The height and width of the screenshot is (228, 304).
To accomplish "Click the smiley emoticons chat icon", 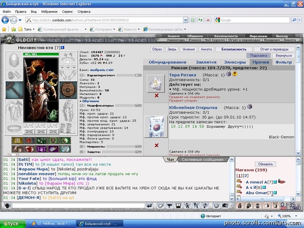I will pos(216,206).
